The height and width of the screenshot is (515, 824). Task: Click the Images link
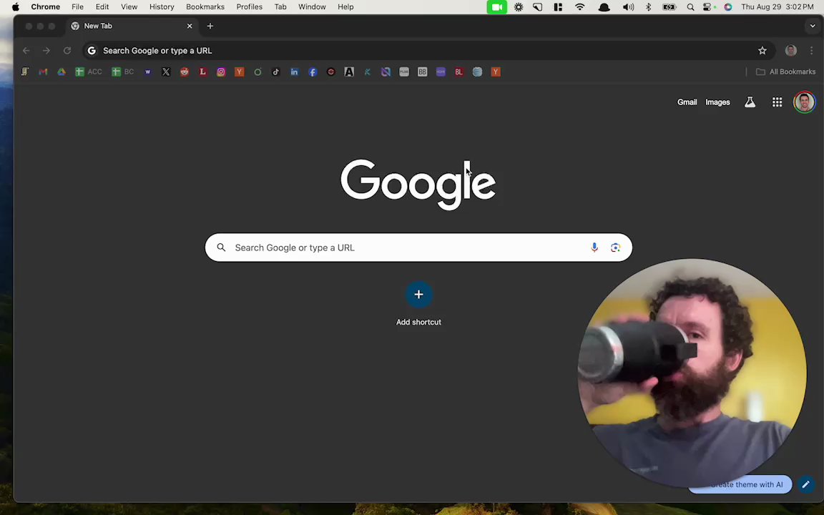tap(718, 102)
